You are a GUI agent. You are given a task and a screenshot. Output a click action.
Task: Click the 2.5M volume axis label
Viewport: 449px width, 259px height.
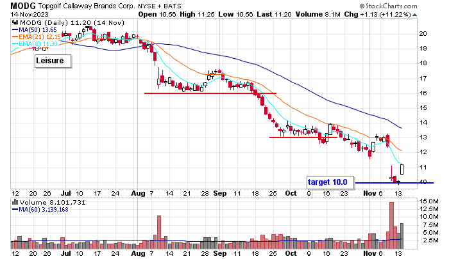pos(430,240)
